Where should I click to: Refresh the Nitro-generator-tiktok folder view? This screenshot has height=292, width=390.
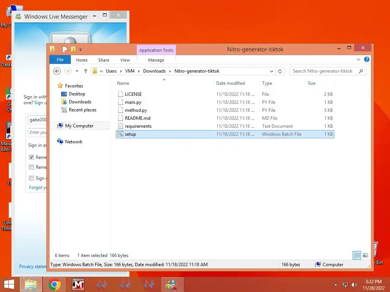280,71
